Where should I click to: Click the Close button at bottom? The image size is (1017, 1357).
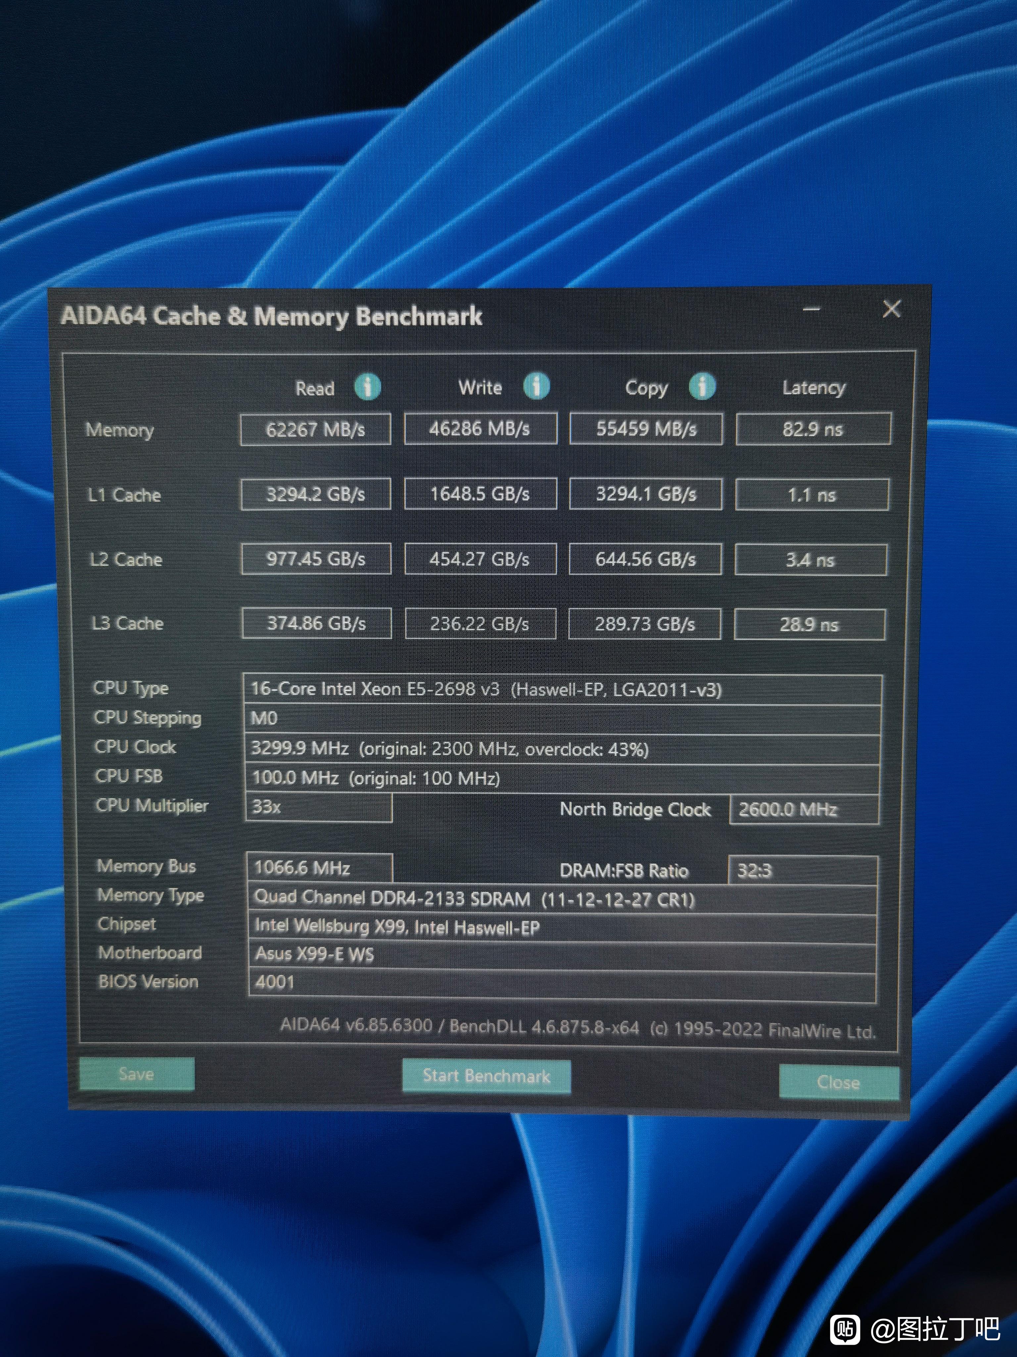[839, 1082]
